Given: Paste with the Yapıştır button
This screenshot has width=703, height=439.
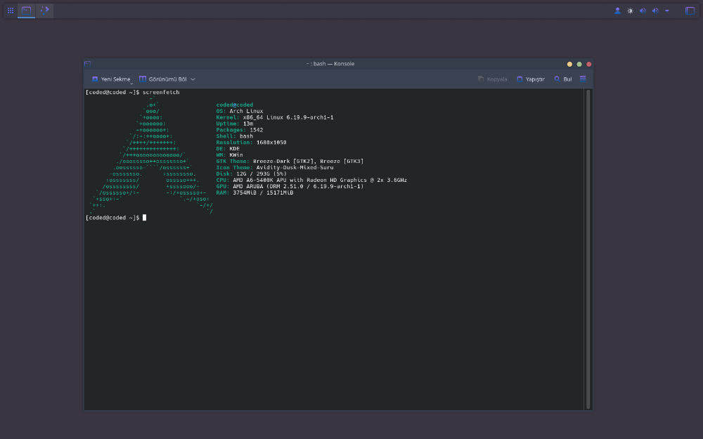Looking at the screenshot, I should point(531,79).
